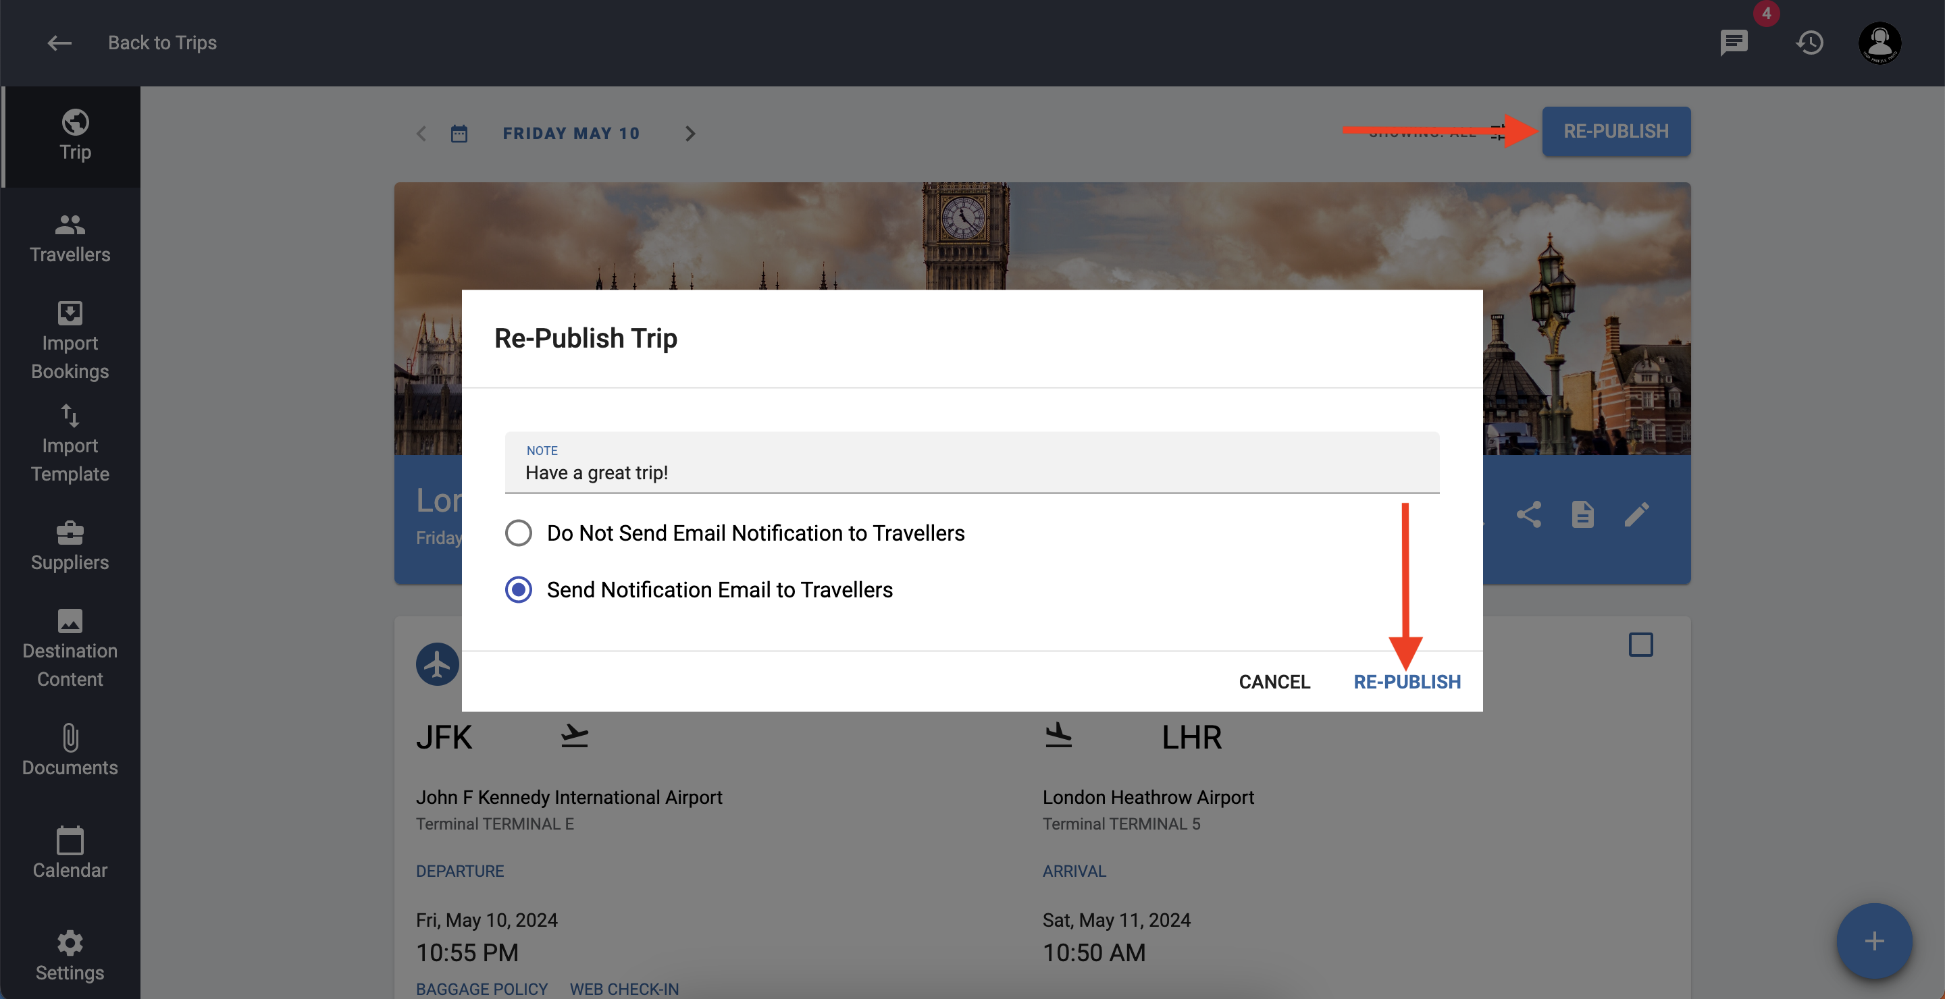The height and width of the screenshot is (999, 1945).
Task: Open Calendar in the sidebar
Action: coord(70,854)
